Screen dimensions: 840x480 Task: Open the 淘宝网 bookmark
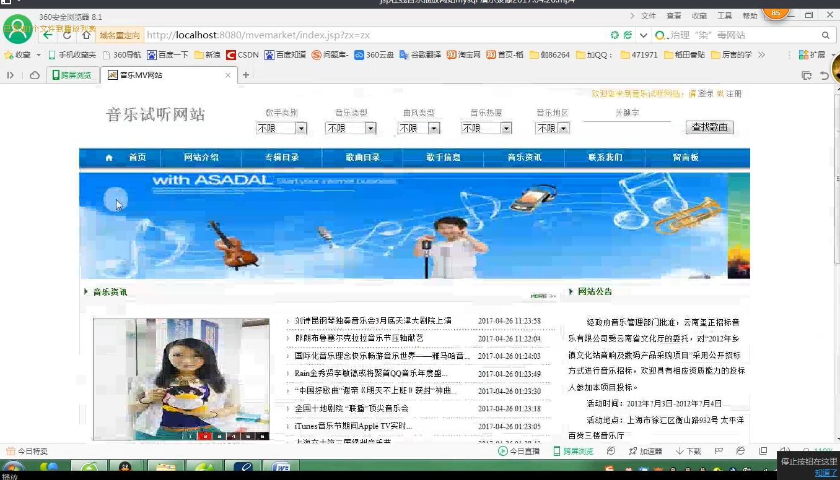click(x=464, y=55)
